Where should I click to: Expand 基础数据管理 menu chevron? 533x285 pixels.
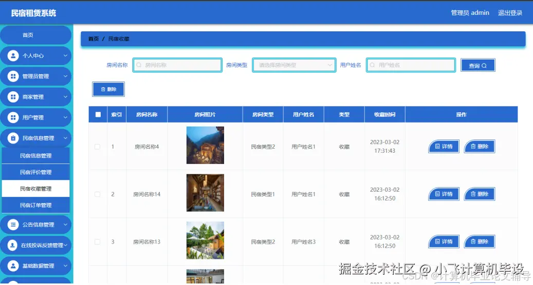(x=65, y=266)
